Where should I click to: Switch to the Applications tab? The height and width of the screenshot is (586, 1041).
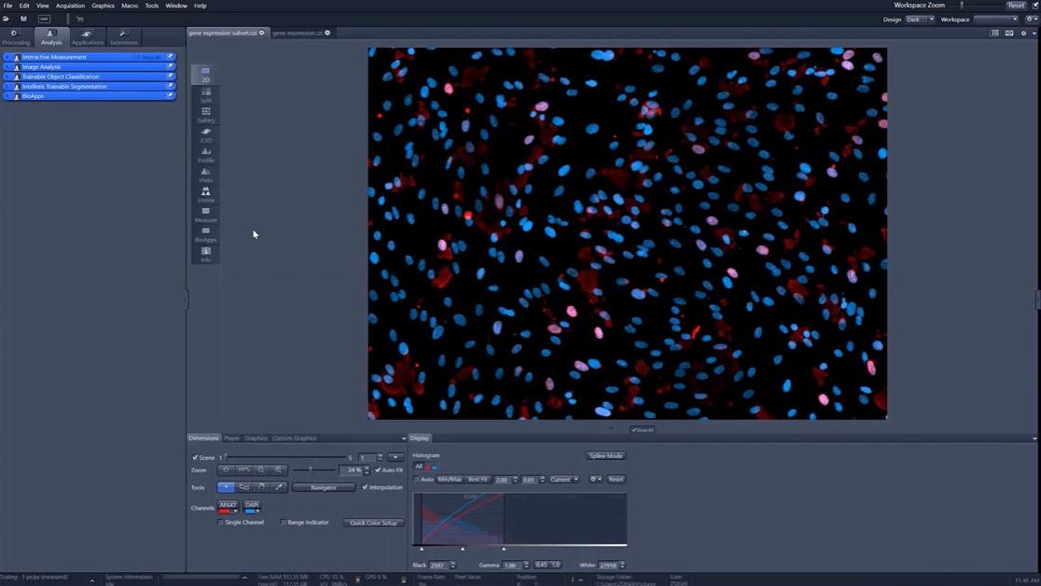tap(87, 37)
